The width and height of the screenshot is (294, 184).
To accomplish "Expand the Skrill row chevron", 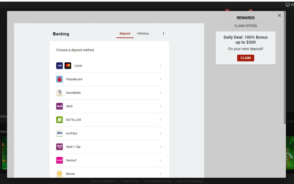I will coord(161,106).
